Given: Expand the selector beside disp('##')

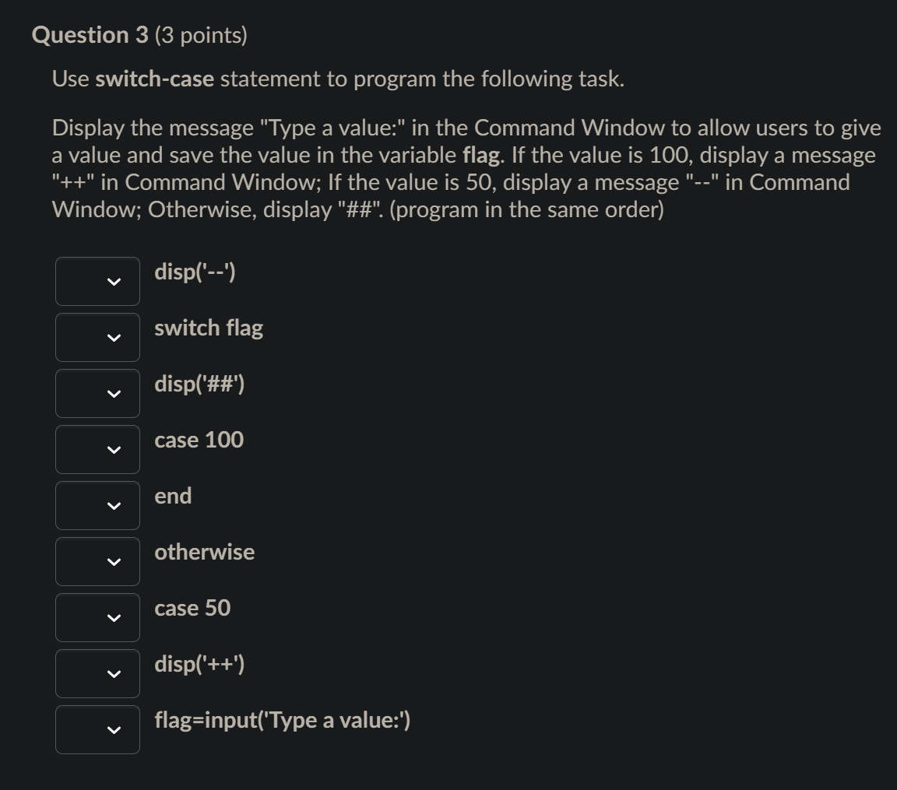Looking at the screenshot, I should pyautogui.click(x=97, y=393).
